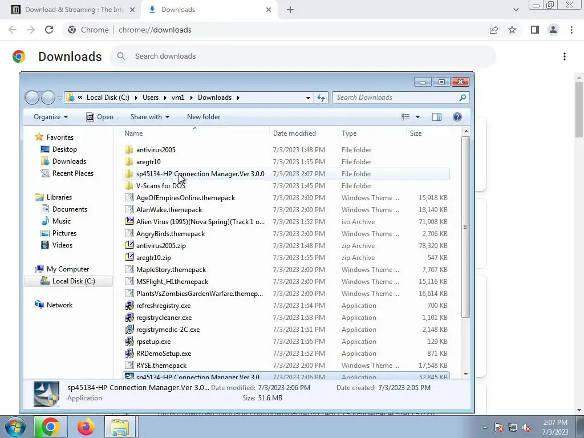Open the recent pages arrow beside Forward
This screenshot has width=584, height=438.
click(59, 98)
